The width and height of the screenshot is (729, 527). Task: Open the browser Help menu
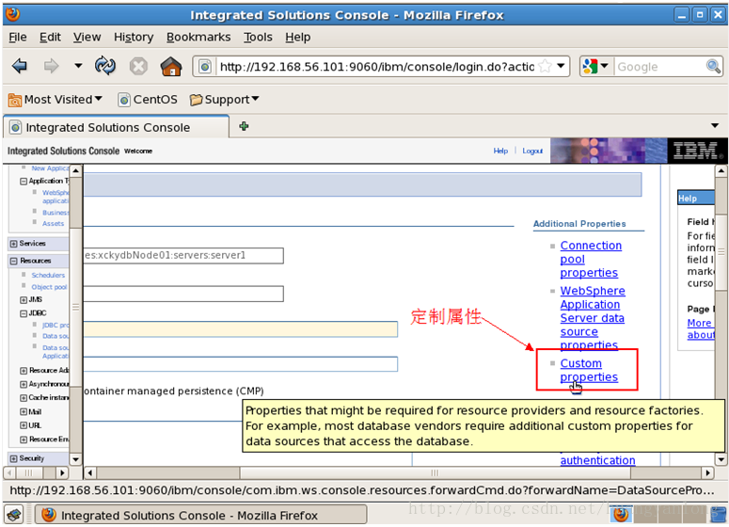pos(297,37)
